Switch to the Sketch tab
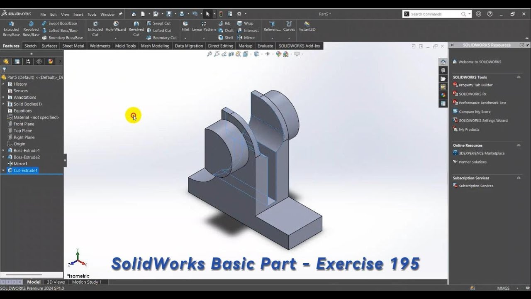Image resolution: width=531 pixels, height=299 pixels. tap(30, 46)
